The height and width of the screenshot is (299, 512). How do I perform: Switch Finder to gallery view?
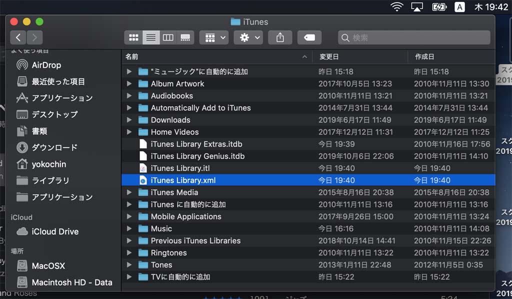point(185,37)
